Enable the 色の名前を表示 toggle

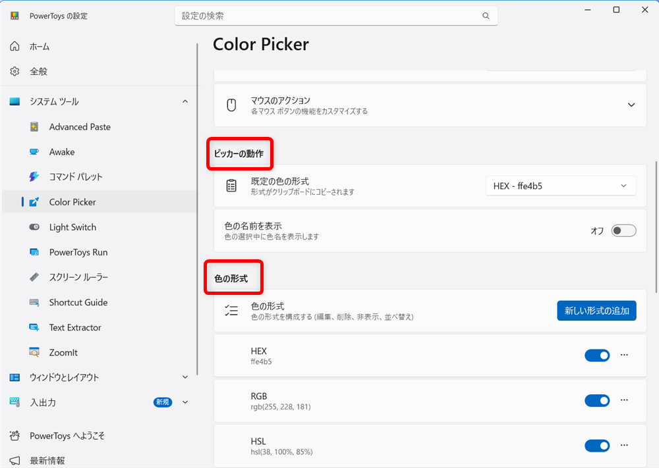pos(623,230)
